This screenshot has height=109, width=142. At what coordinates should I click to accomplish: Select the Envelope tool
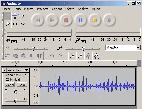[15, 16]
